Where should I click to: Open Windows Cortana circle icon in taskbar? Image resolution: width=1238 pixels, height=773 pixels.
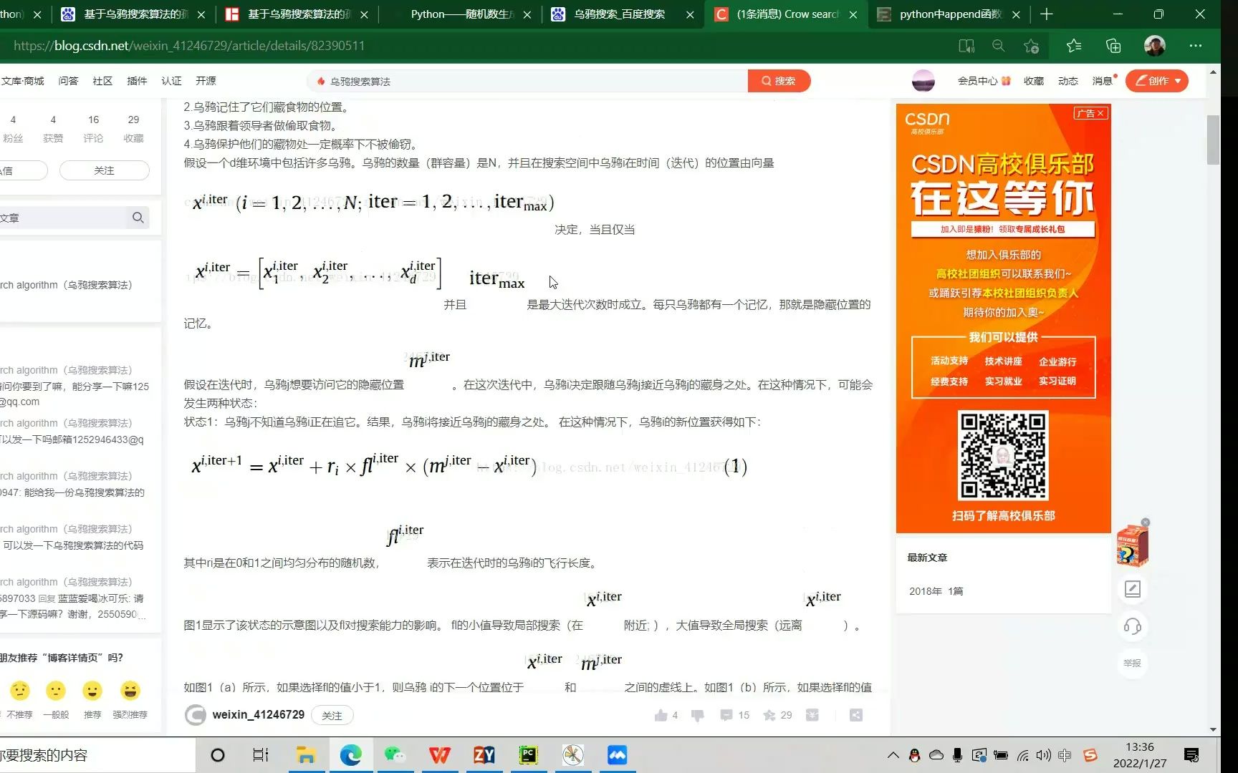(218, 755)
